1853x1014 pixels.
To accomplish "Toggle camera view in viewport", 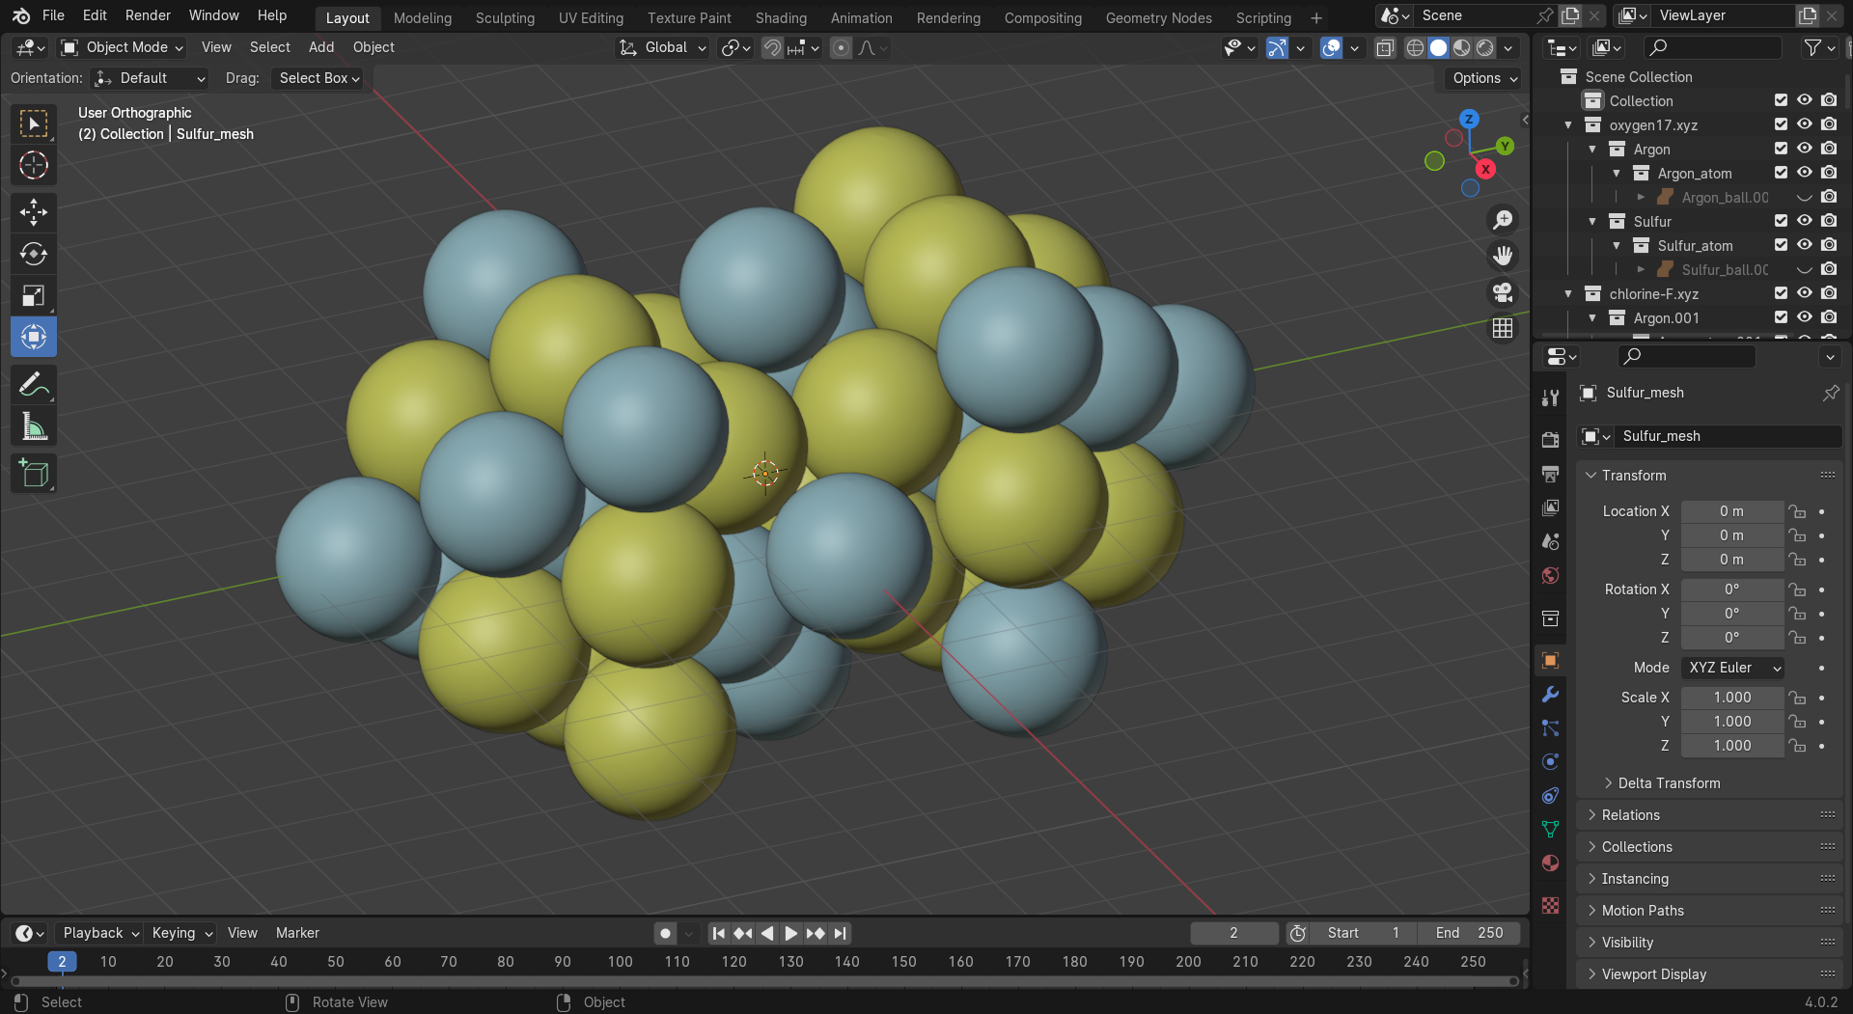I will [1503, 292].
